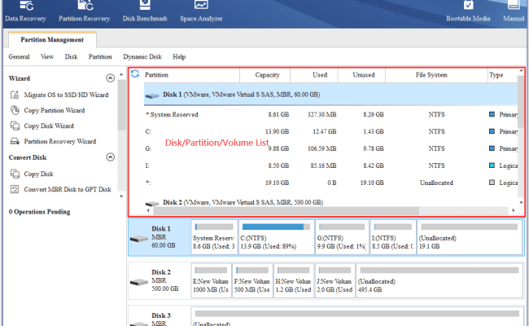Sort by the Capacity column header

(264, 75)
